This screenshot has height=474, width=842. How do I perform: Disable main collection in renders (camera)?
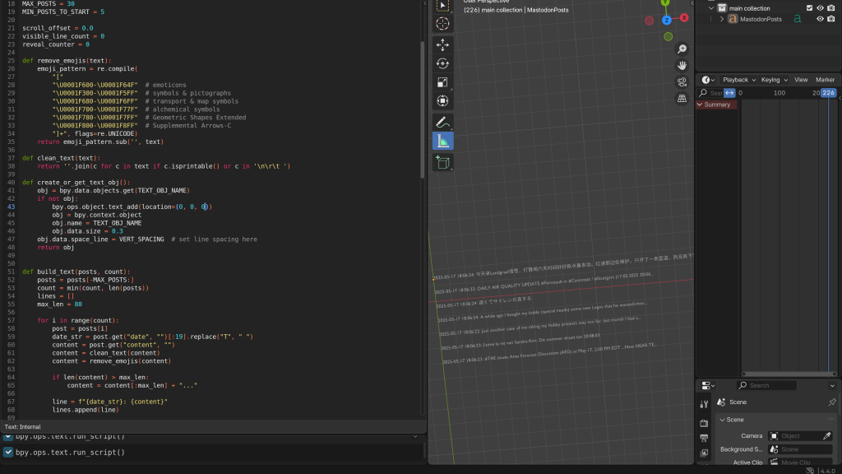pos(830,8)
